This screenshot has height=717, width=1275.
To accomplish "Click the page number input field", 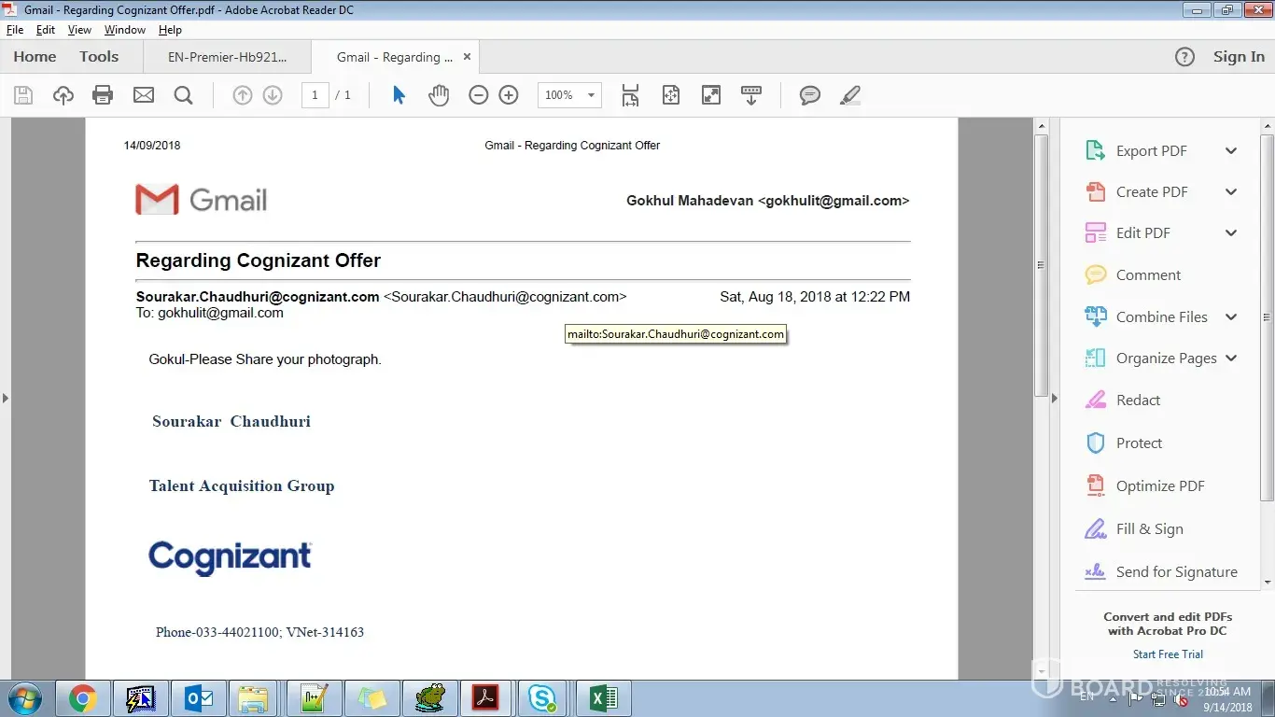I will tap(315, 95).
